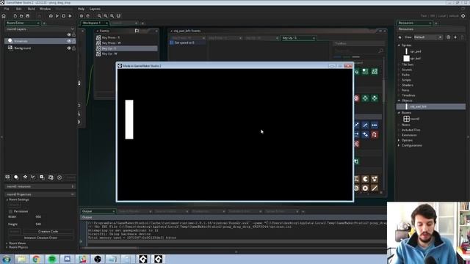
Task: Lock the Instances layer
Action: point(73,41)
